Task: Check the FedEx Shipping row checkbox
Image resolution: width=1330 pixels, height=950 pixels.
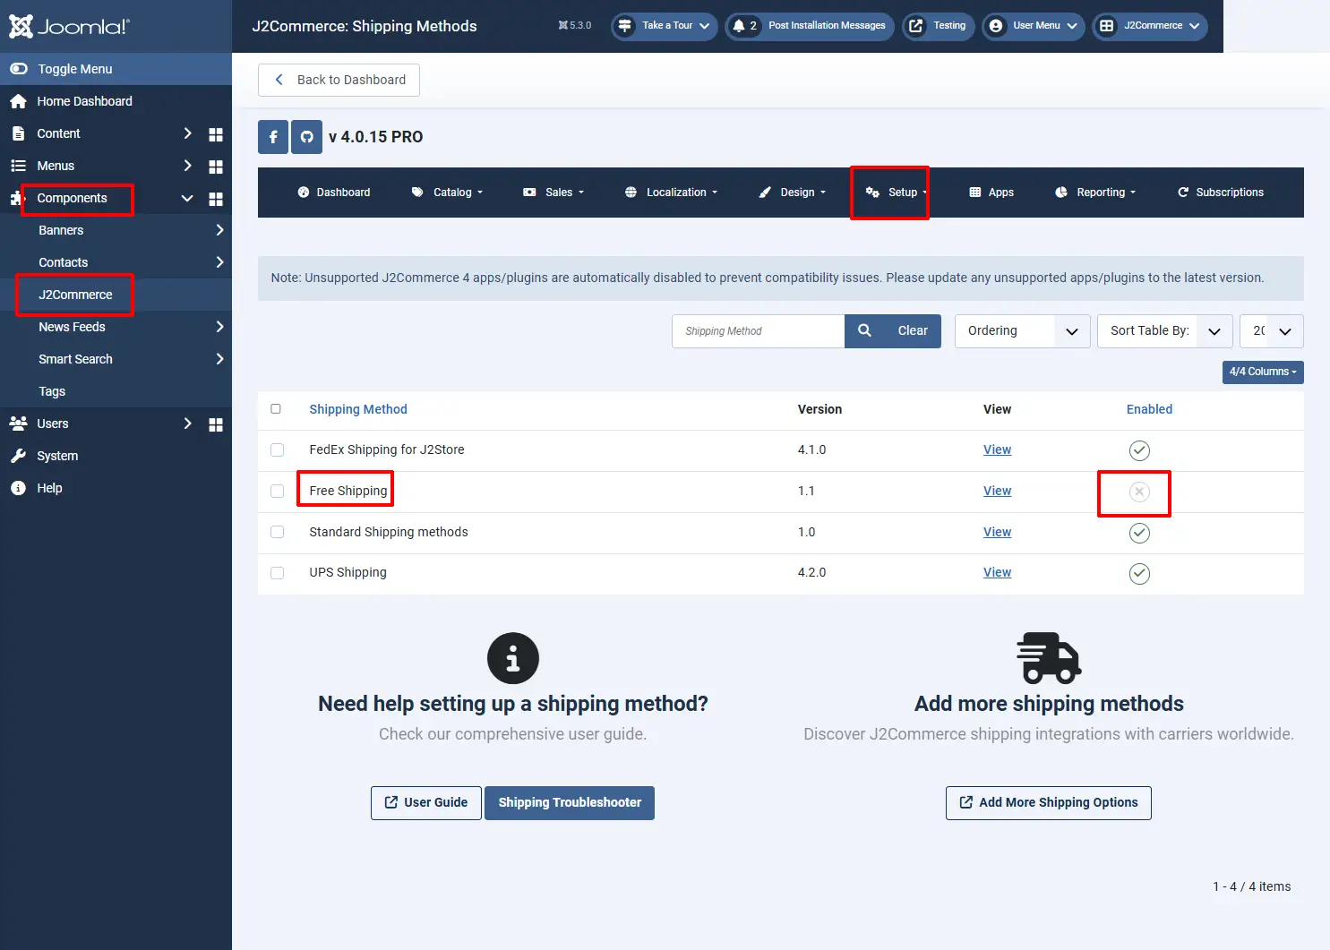Action: tap(278, 449)
